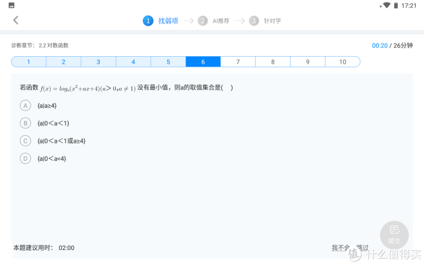Image resolution: width=424 pixels, height=265 pixels.
Task: Tap the back arrow icon
Action: click(x=16, y=20)
